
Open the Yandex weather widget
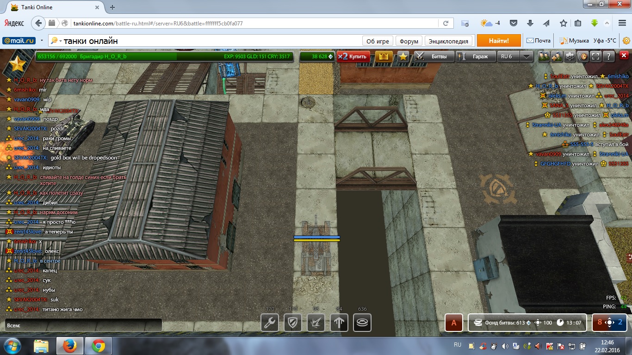pos(490,23)
